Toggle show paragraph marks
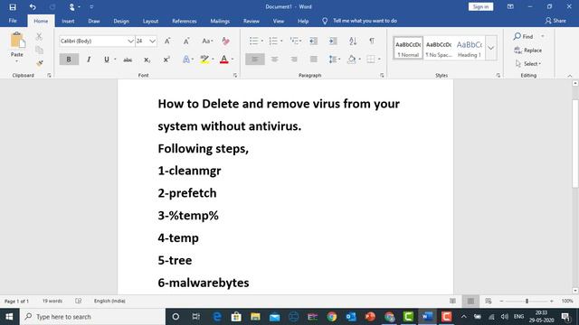579x325 pixels. point(372,41)
